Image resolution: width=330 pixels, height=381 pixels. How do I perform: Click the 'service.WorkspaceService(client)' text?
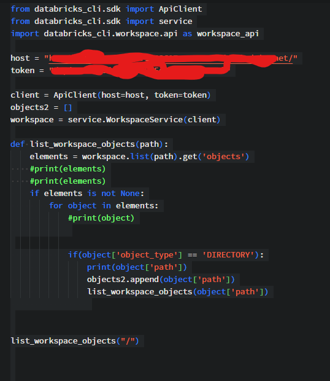click(x=144, y=120)
